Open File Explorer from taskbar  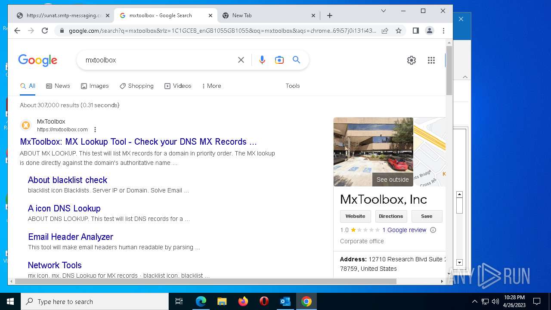[222, 301]
